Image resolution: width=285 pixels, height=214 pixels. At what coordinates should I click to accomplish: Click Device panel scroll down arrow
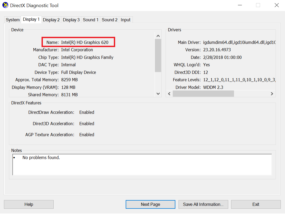tap(158, 94)
